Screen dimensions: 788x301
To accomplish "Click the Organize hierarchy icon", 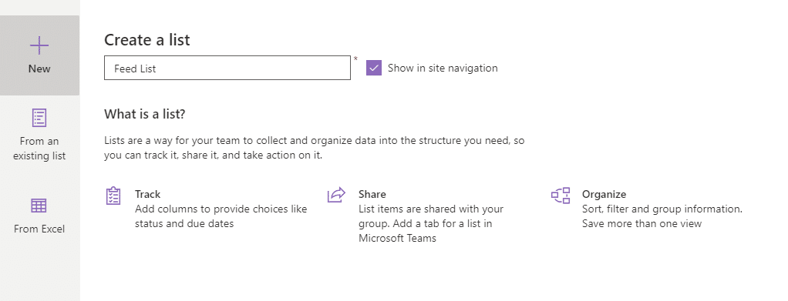I will (x=561, y=195).
